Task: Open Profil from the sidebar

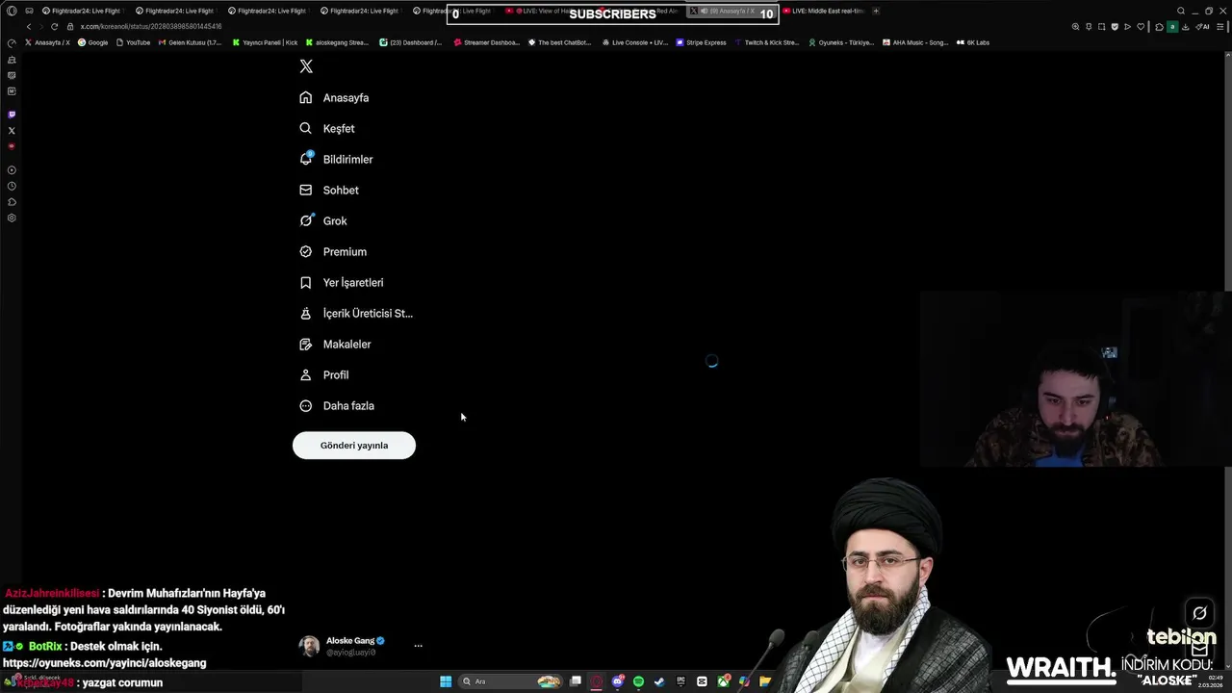Action: (324, 374)
